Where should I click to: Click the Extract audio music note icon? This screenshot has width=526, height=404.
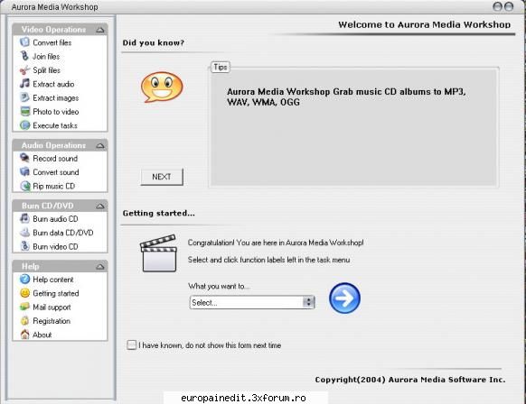point(24,84)
